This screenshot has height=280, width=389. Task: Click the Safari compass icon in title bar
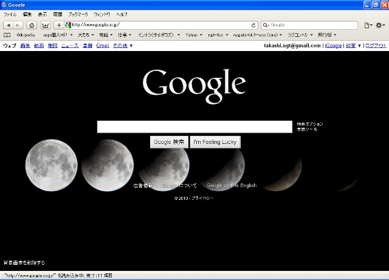tap(4, 5)
